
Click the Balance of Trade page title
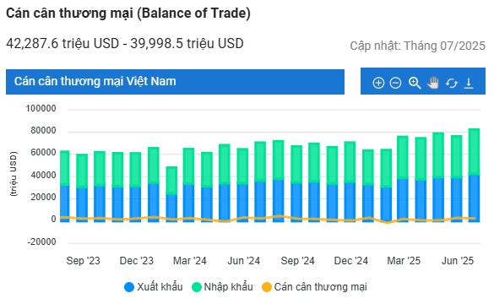pyautogui.click(x=128, y=14)
